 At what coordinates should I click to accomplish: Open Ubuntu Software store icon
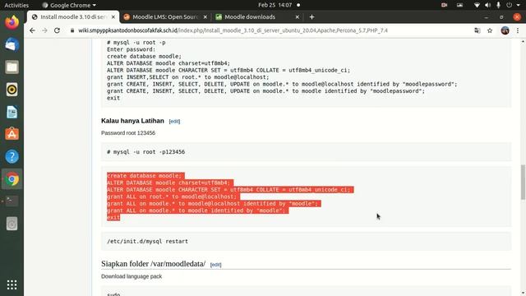click(x=12, y=134)
